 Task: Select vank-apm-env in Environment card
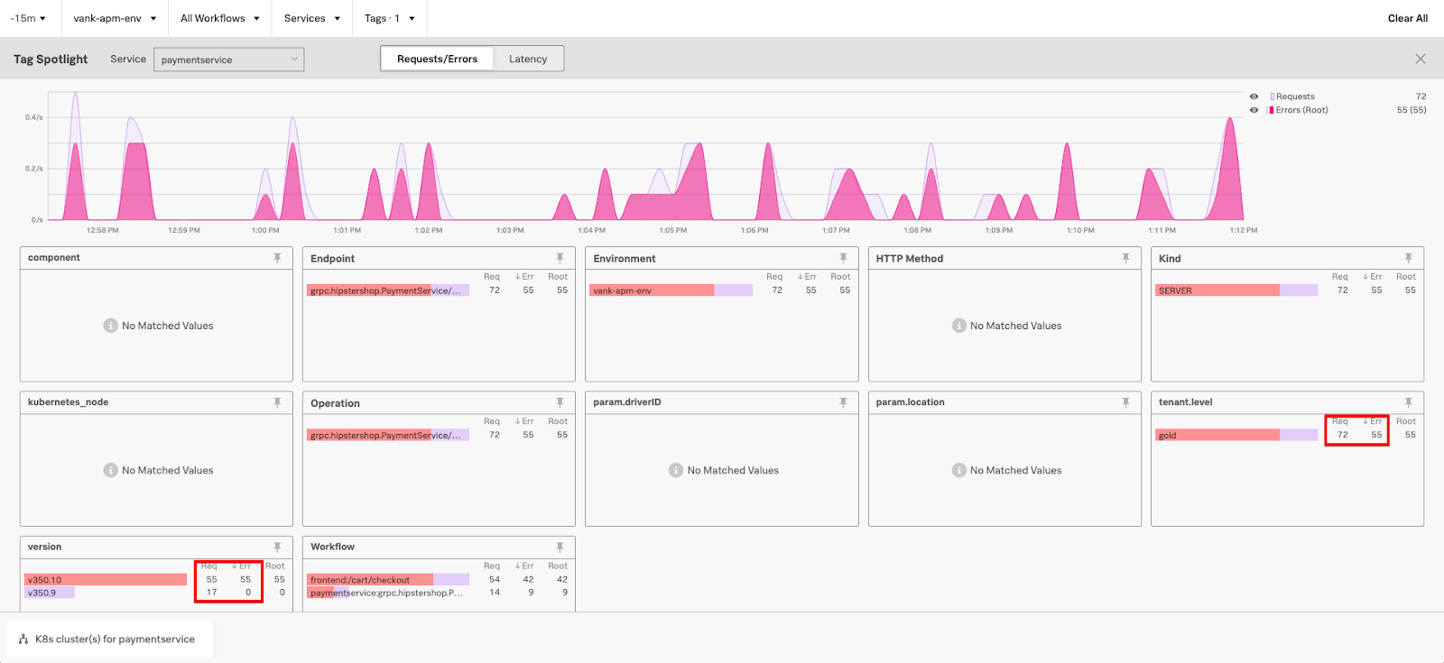tap(671, 290)
